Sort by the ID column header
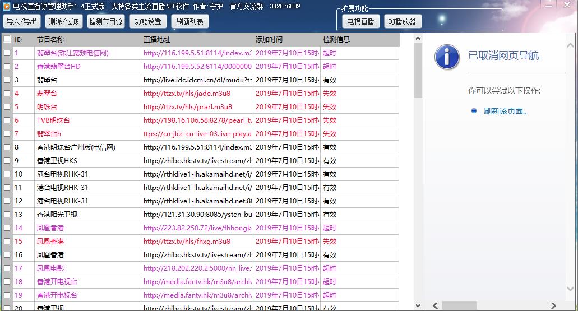 [x=18, y=39]
